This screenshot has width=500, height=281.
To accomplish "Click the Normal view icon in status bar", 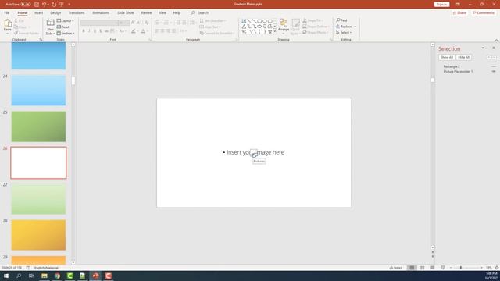I will (x=412, y=268).
